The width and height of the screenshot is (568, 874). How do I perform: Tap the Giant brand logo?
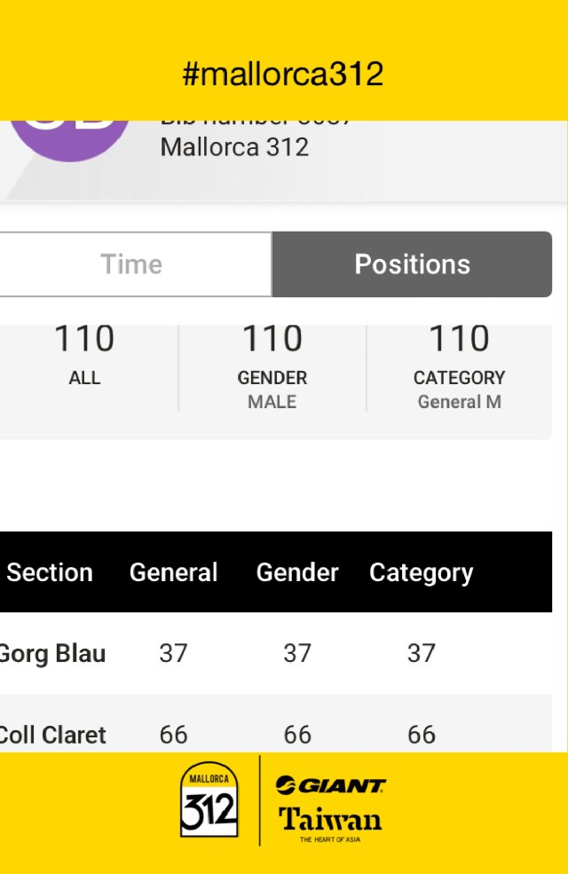pyautogui.click(x=330, y=785)
